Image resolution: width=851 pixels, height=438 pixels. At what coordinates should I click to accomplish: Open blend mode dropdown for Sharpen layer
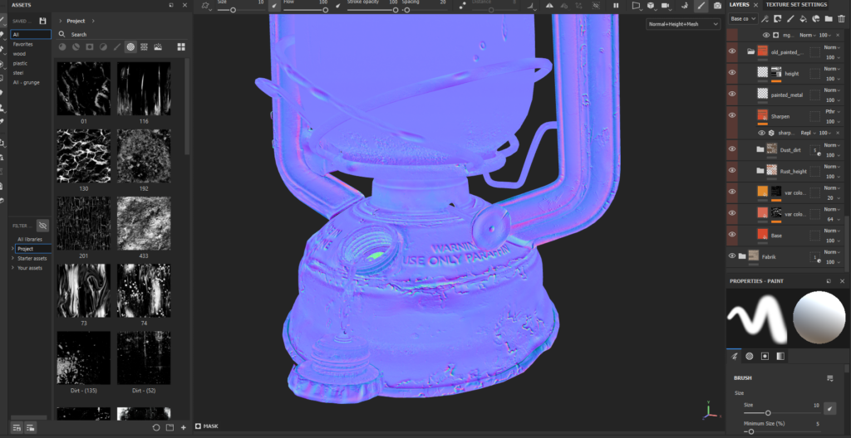(x=833, y=111)
